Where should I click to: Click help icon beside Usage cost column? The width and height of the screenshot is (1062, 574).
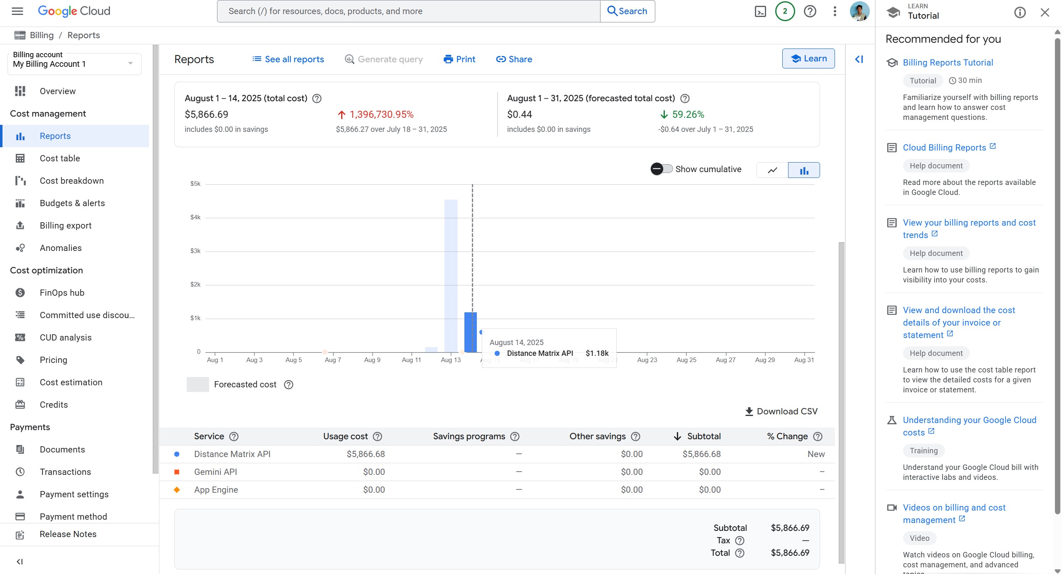(x=377, y=436)
